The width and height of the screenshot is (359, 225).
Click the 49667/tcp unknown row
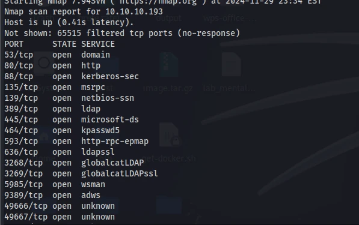pyautogui.click(x=60, y=217)
